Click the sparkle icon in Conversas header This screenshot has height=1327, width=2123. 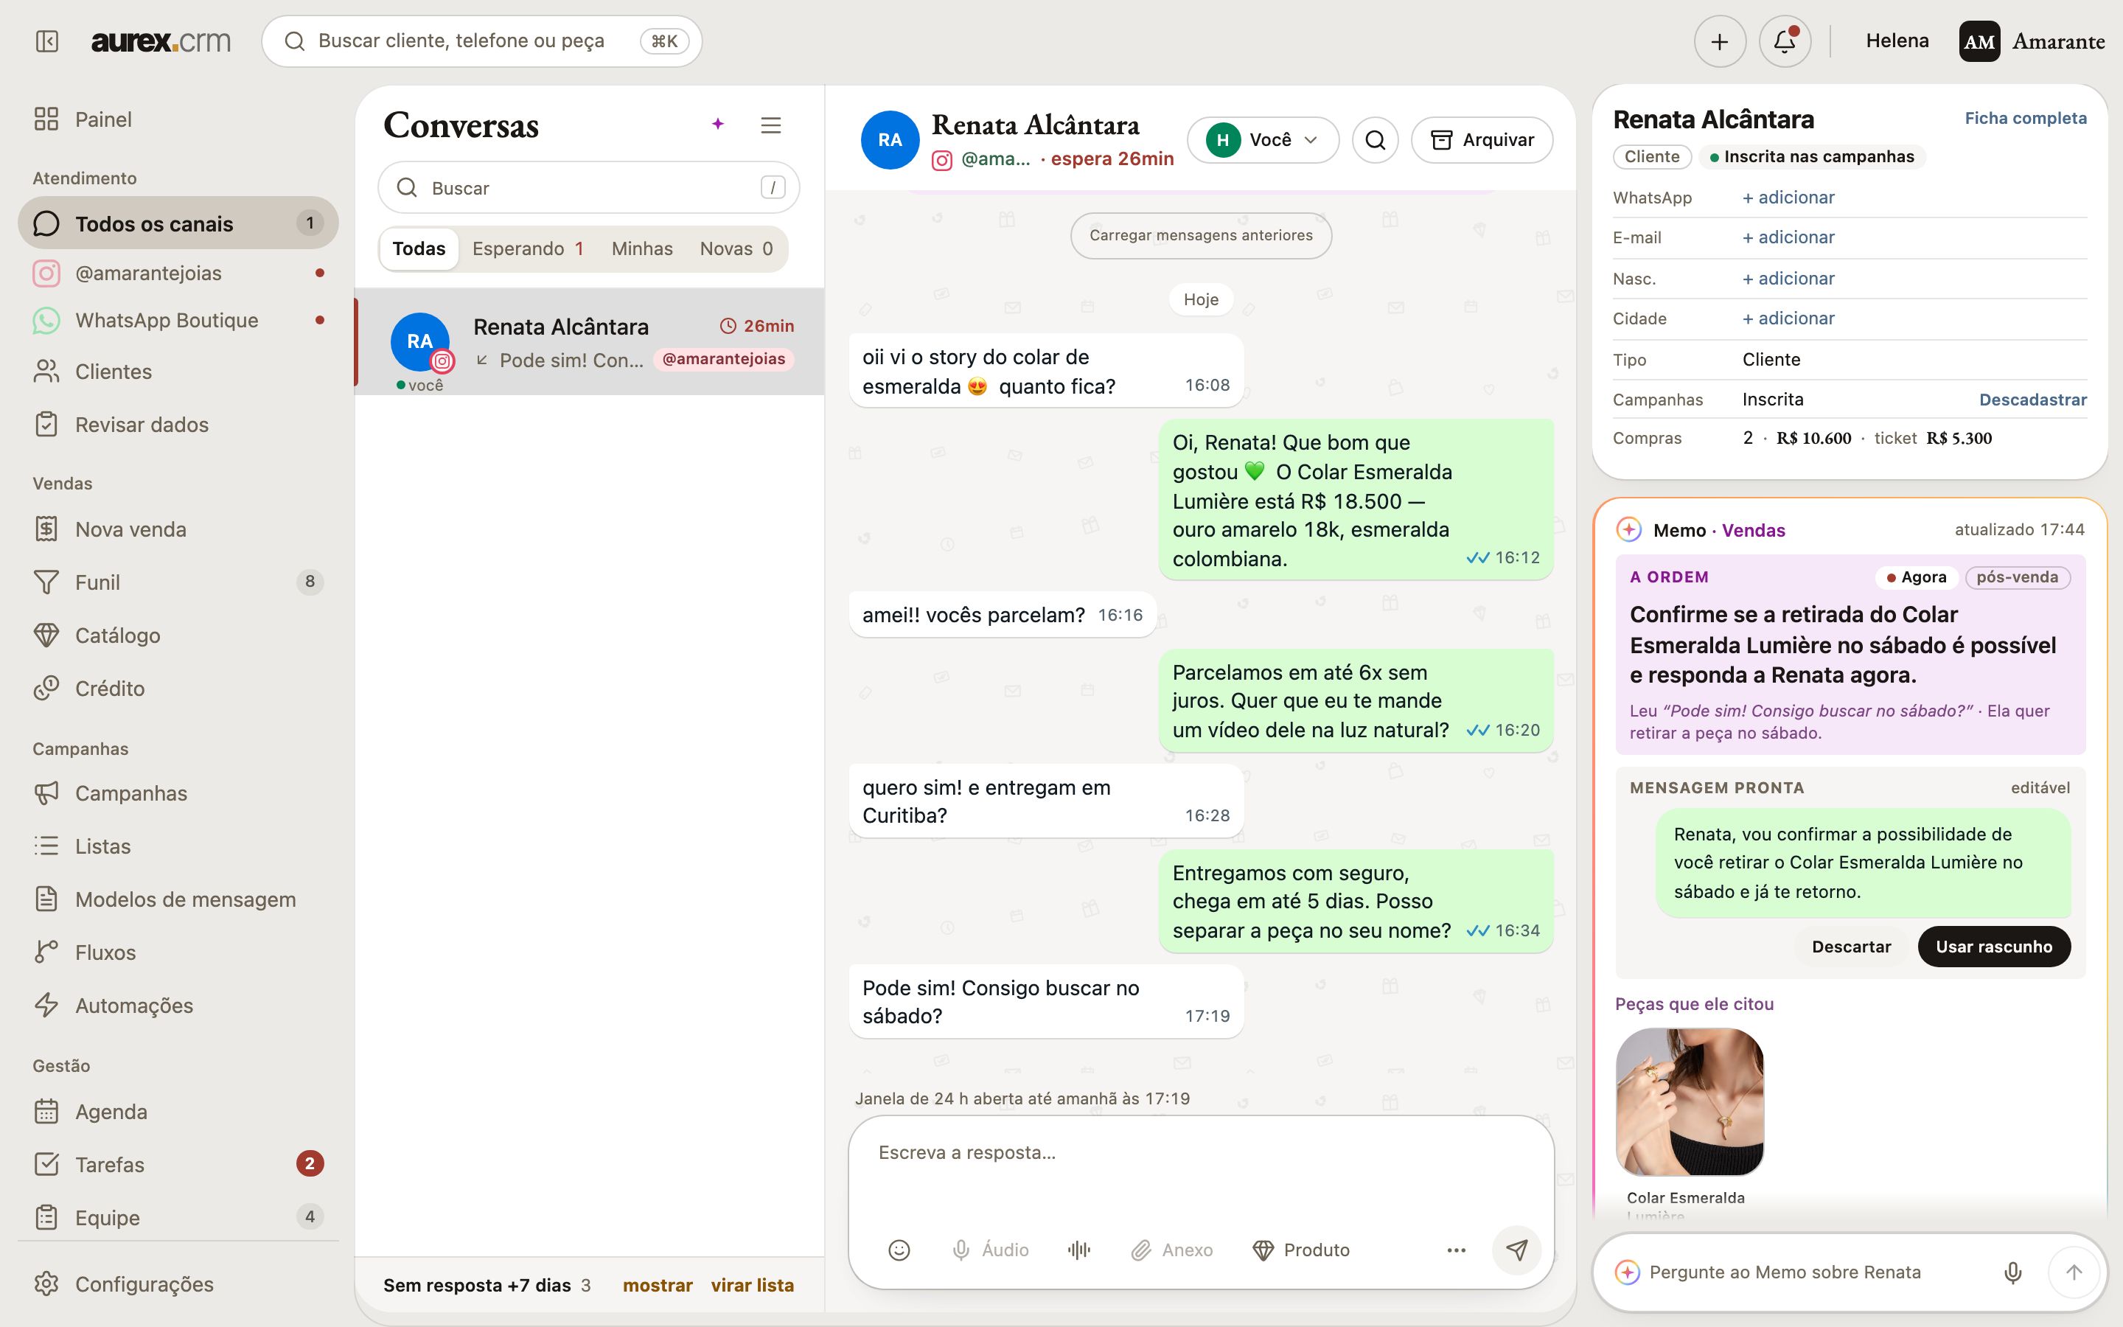pos(717,125)
